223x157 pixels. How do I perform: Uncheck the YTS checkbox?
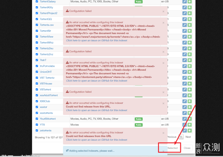point(37,125)
